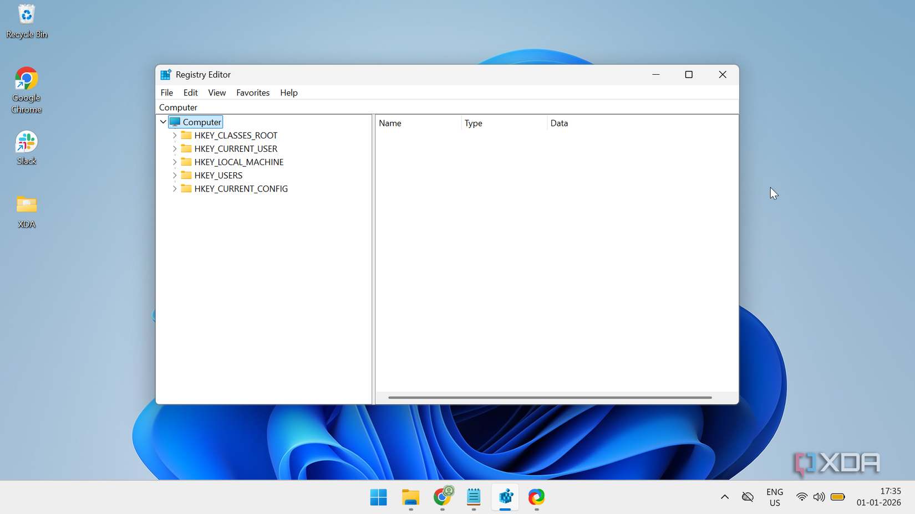Viewport: 915px width, 514px height.
Task: Expand the HKEY_CURRENT_USER key
Action: [174, 148]
